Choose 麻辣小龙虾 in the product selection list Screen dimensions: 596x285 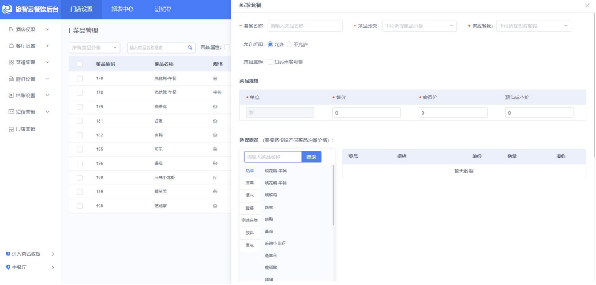[x=276, y=243]
